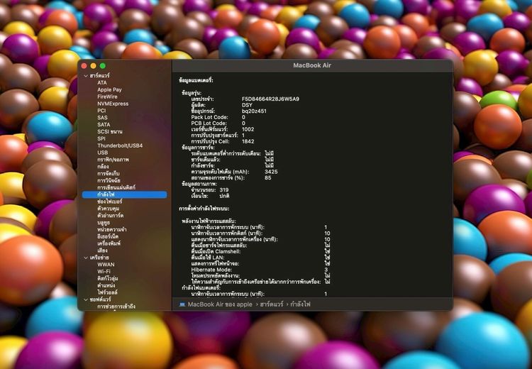Choose FireWire from the sidebar
The width and height of the screenshot is (532, 369).
[108, 97]
